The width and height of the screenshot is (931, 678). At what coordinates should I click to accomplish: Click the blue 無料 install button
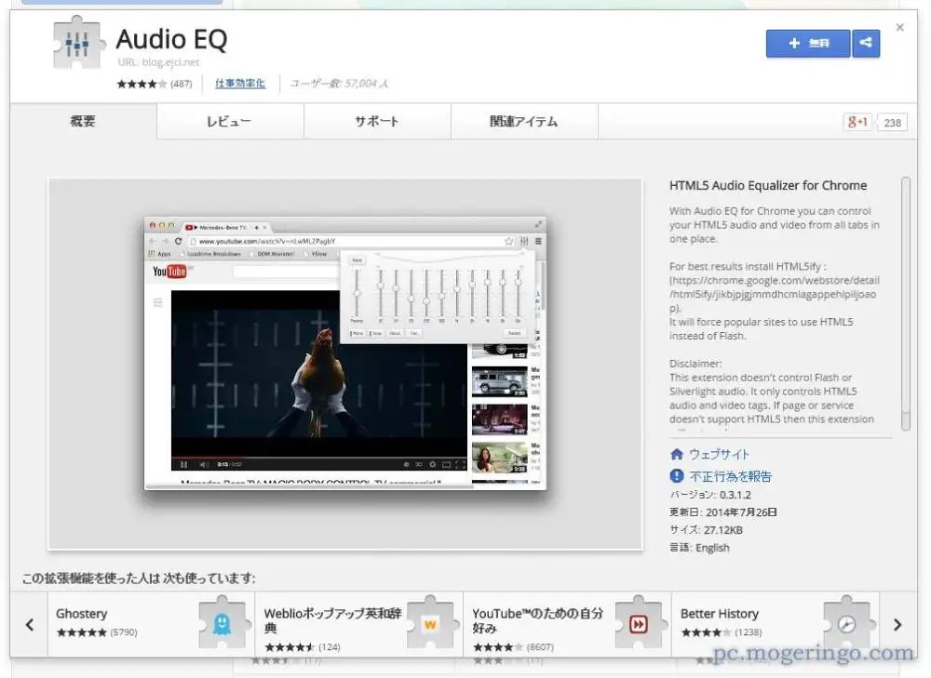tap(808, 43)
